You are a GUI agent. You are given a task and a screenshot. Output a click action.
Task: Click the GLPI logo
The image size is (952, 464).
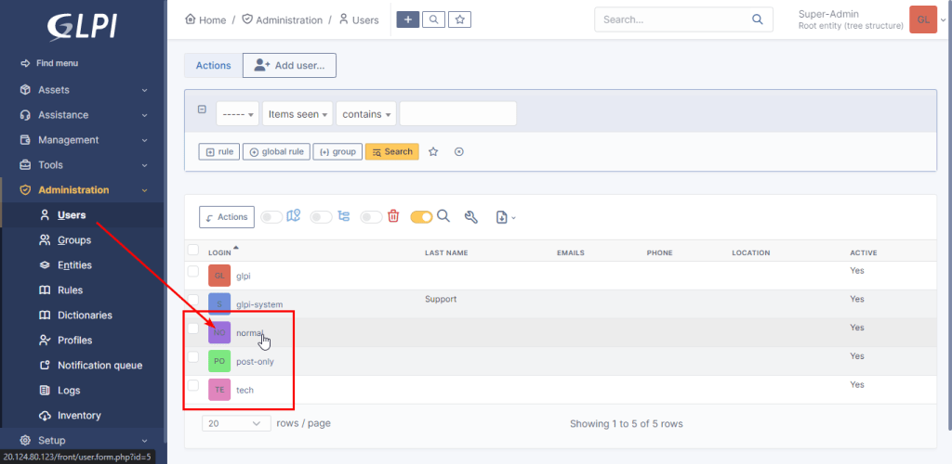(82, 27)
